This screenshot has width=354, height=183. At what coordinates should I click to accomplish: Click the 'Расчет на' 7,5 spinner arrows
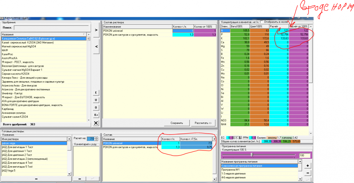96,138
